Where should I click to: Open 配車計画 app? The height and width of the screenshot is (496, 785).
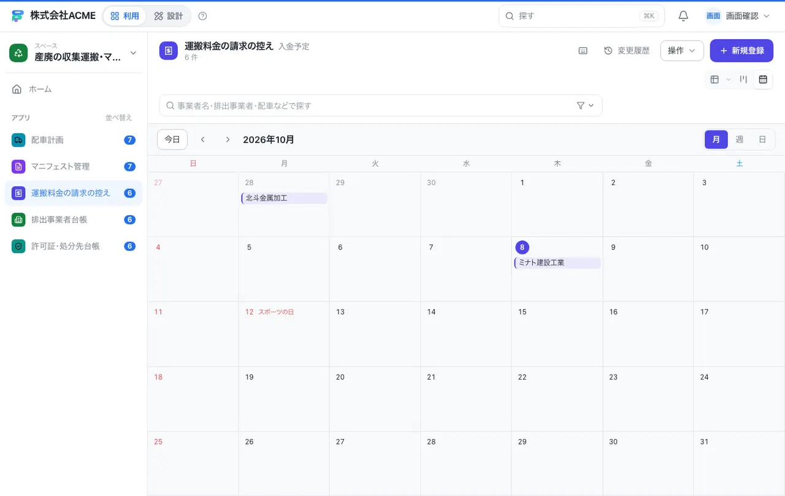click(74, 140)
